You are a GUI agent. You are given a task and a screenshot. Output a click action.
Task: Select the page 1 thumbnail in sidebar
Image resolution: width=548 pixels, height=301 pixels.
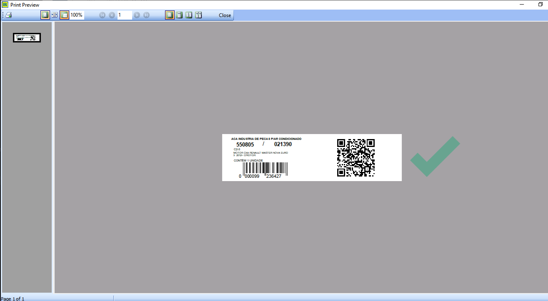click(x=27, y=37)
